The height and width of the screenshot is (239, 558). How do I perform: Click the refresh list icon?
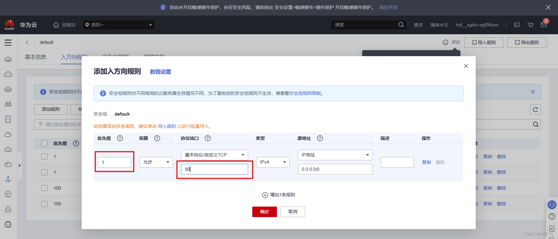(x=535, y=110)
